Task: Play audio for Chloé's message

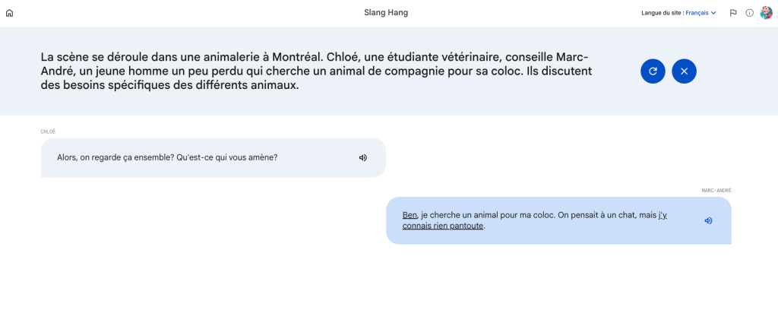Action: (x=363, y=157)
